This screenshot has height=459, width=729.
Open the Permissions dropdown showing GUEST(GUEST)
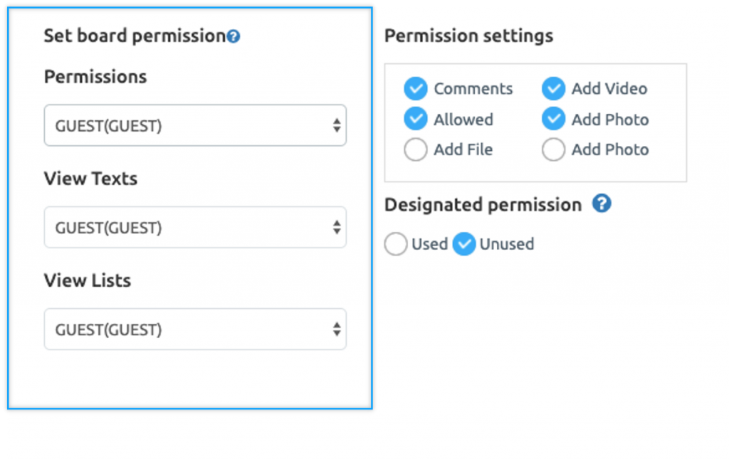click(x=195, y=125)
